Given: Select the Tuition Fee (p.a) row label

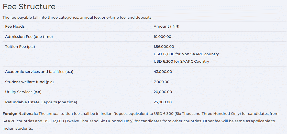Looking at the screenshot, I should click(x=20, y=47).
